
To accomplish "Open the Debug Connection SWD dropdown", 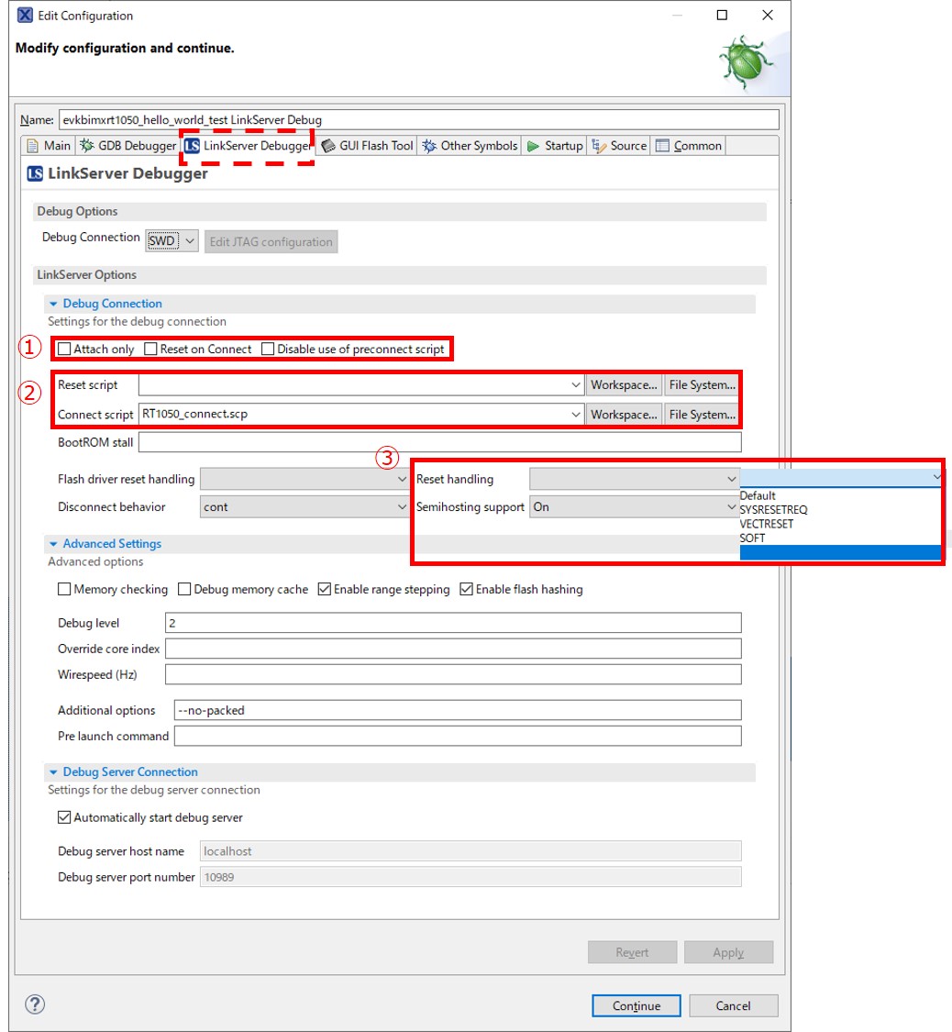I will pyautogui.click(x=172, y=241).
